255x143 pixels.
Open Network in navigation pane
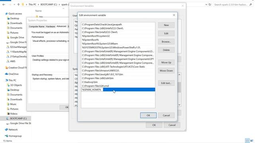13,130
